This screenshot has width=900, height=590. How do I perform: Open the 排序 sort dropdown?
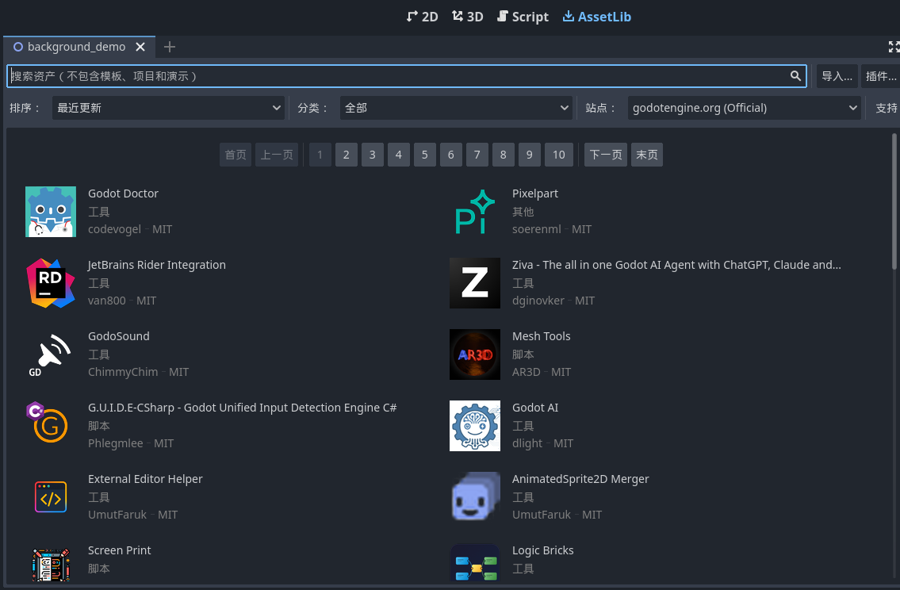(x=168, y=108)
